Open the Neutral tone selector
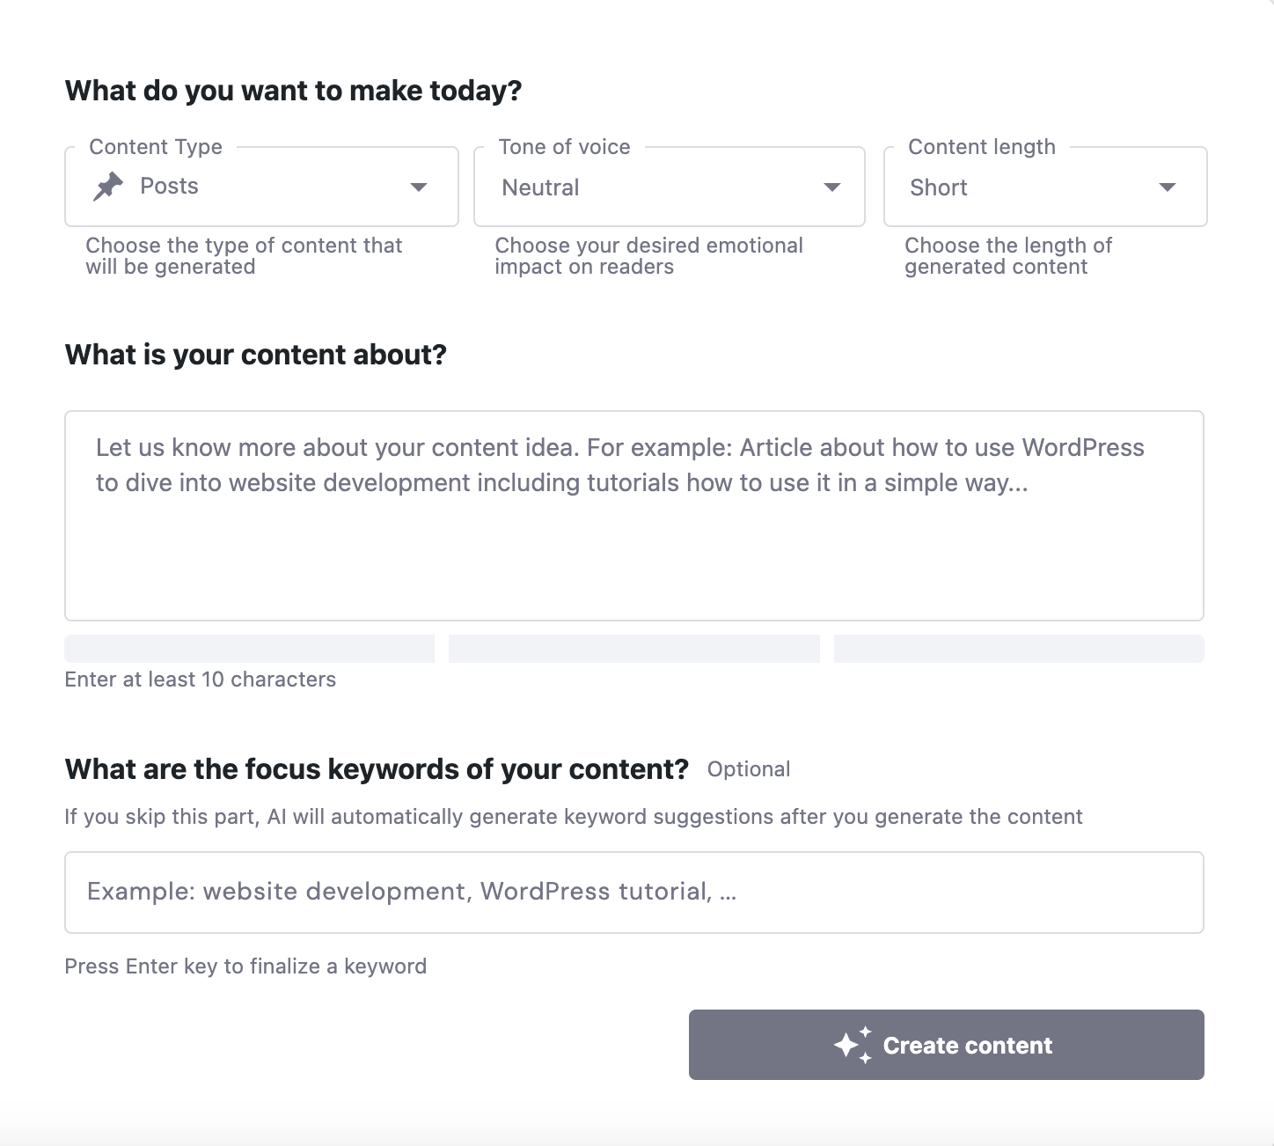The image size is (1274, 1146). point(669,187)
